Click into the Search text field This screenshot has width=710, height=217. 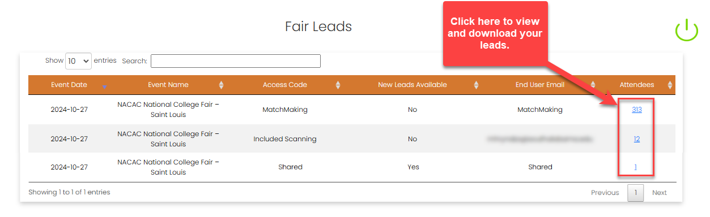coord(236,61)
